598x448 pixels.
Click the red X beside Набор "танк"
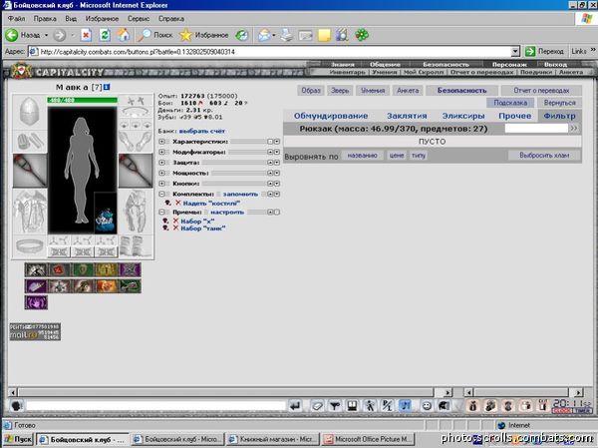click(x=175, y=227)
